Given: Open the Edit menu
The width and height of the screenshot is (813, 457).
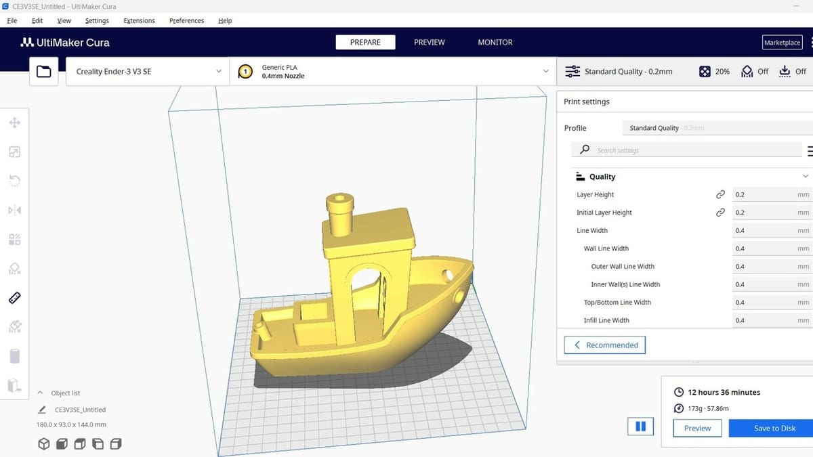Looking at the screenshot, I should [37, 21].
